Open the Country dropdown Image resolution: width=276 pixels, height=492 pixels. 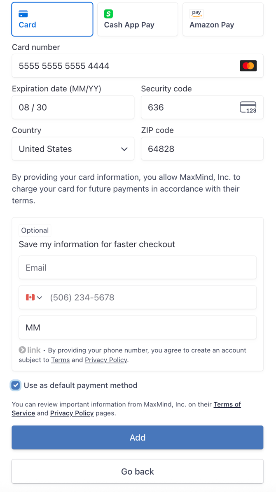(73, 149)
